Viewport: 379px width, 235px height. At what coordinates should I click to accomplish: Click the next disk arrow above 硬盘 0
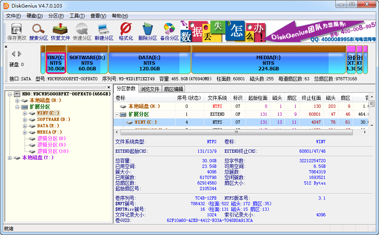[19, 54]
